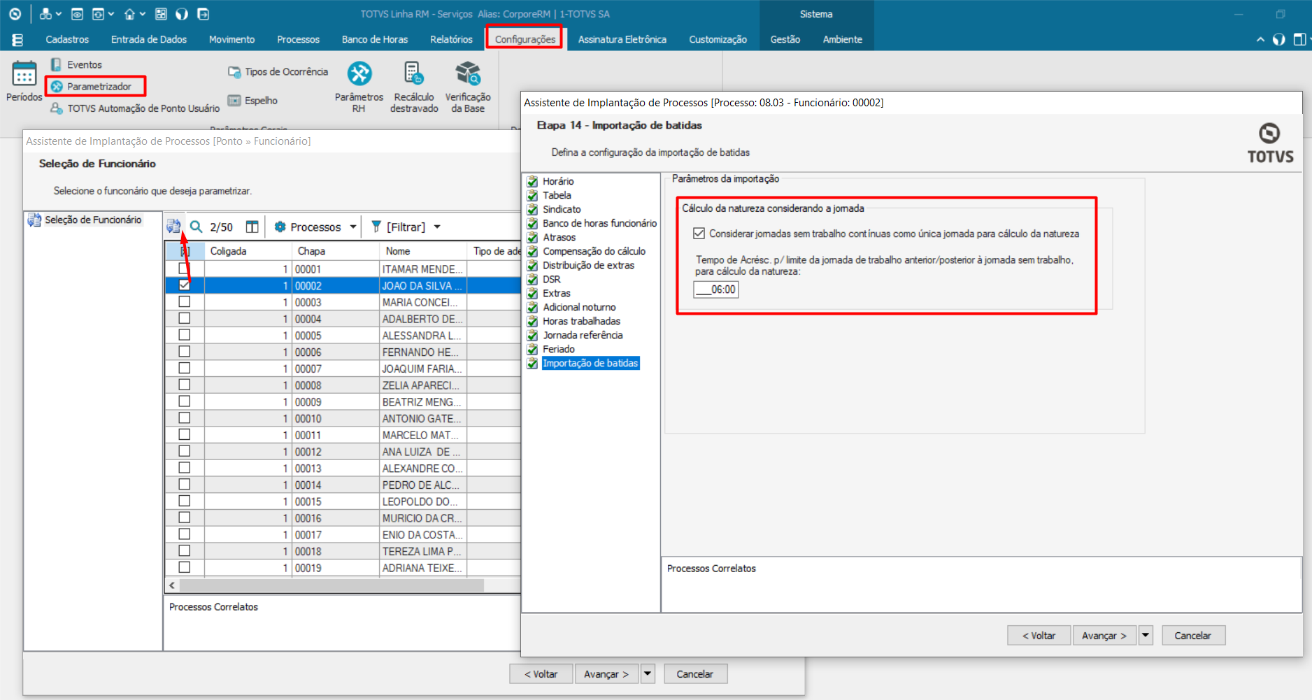
Task: Click the funnel Filtrar icon
Action: [x=376, y=227]
